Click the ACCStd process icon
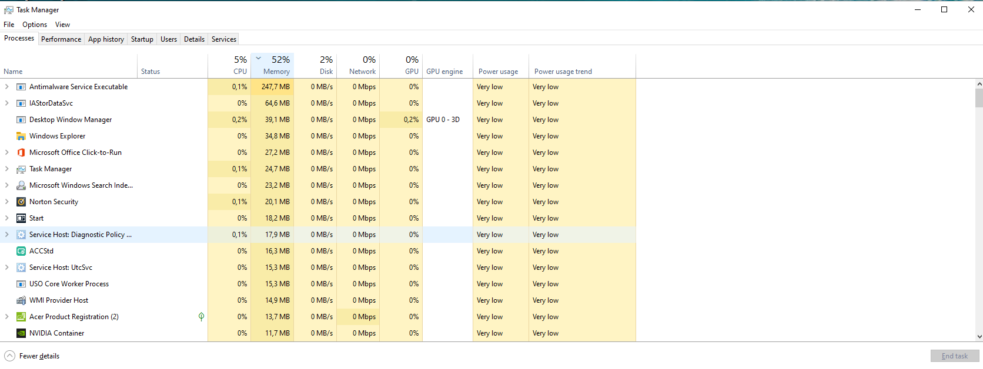Viewport: 983px width, 369px height. click(21, 251)
